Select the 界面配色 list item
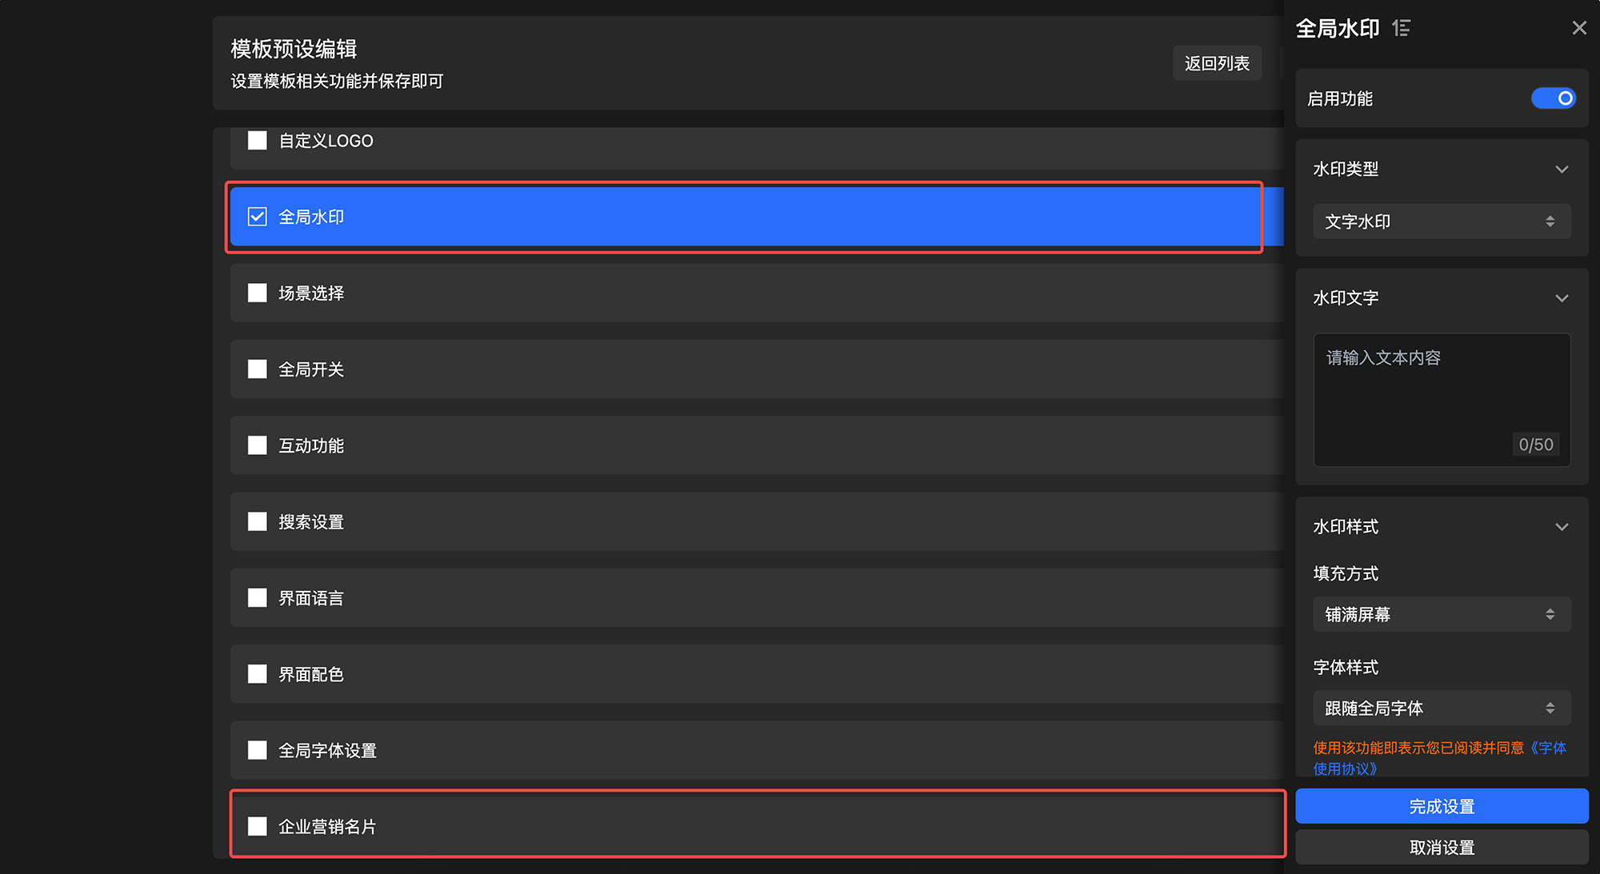The image size is (1600, 874). [311, 674]
